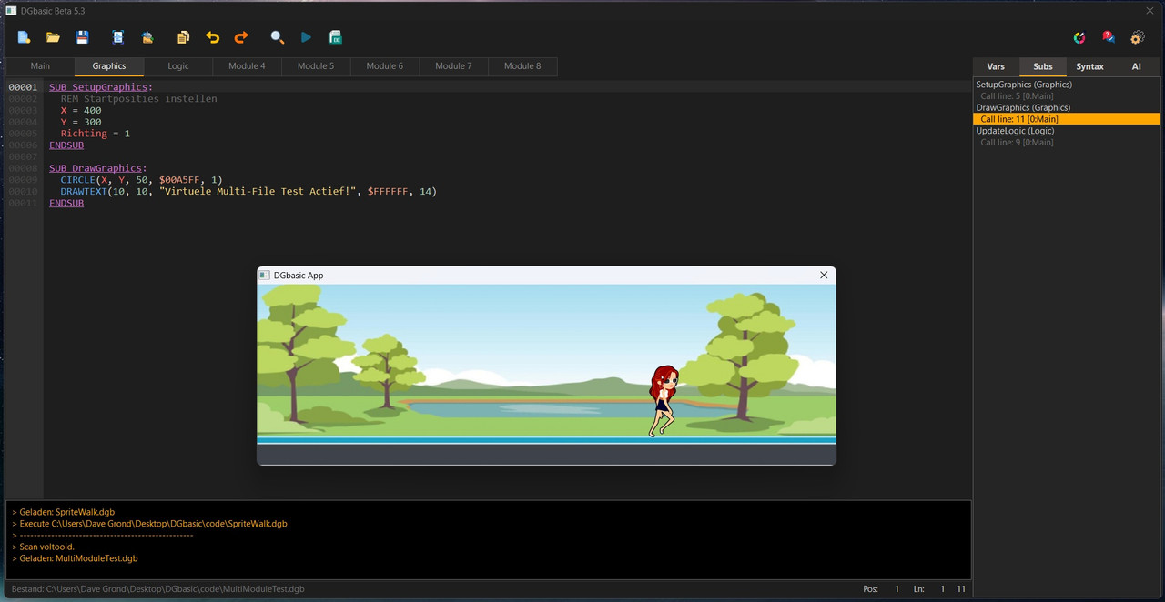The image size is (1165, 602).
Task: Undo the last edit with yellow arrow
Action: click(212, 37)
